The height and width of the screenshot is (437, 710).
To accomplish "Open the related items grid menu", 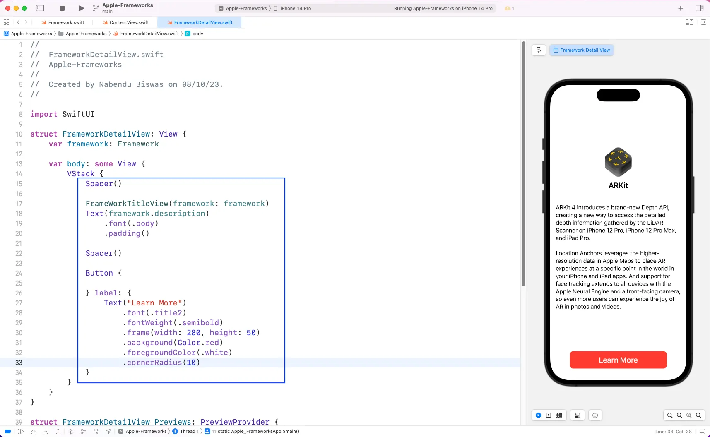I will pyautogui.click(x=6, y=22).
